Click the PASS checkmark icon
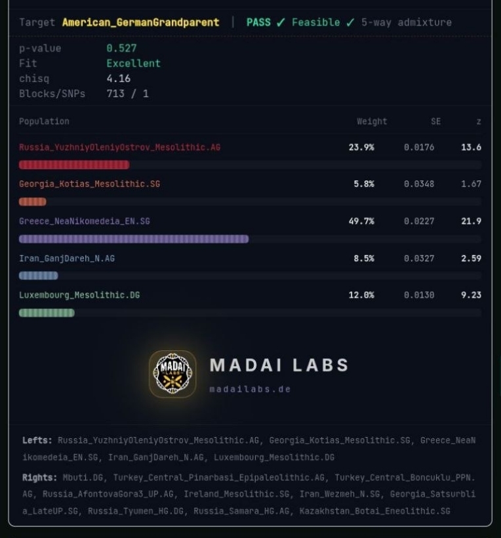The width and height of the screenshot is (501, 538). tap(281, 23)
